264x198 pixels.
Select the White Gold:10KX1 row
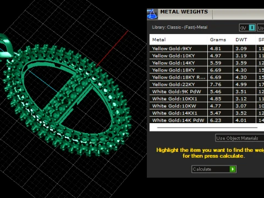coord(207,98)
